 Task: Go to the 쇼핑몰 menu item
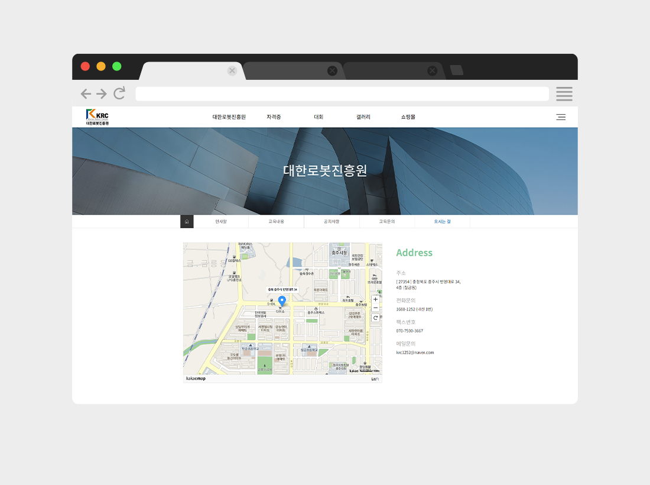click(x=408, y=117)
